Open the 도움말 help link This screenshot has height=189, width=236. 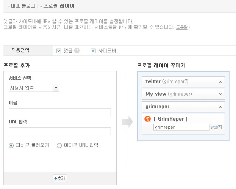[x=182, y=27]
